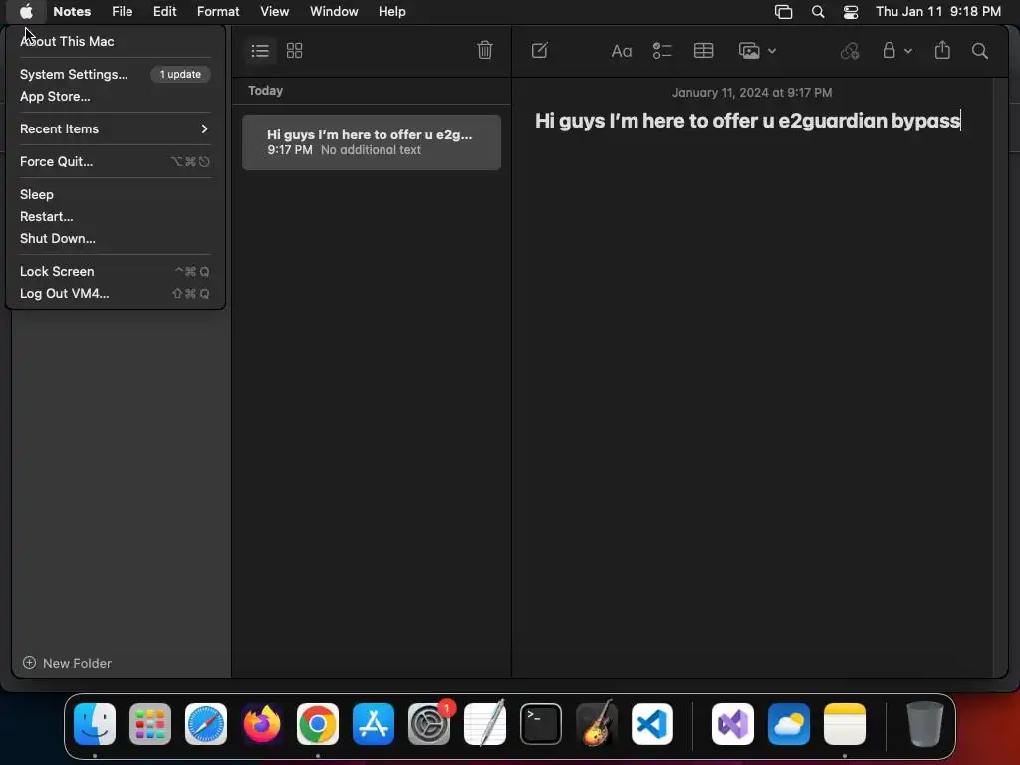Expand the lock dropdown chevron
The image size is (1020, 765).
point(908,51)
